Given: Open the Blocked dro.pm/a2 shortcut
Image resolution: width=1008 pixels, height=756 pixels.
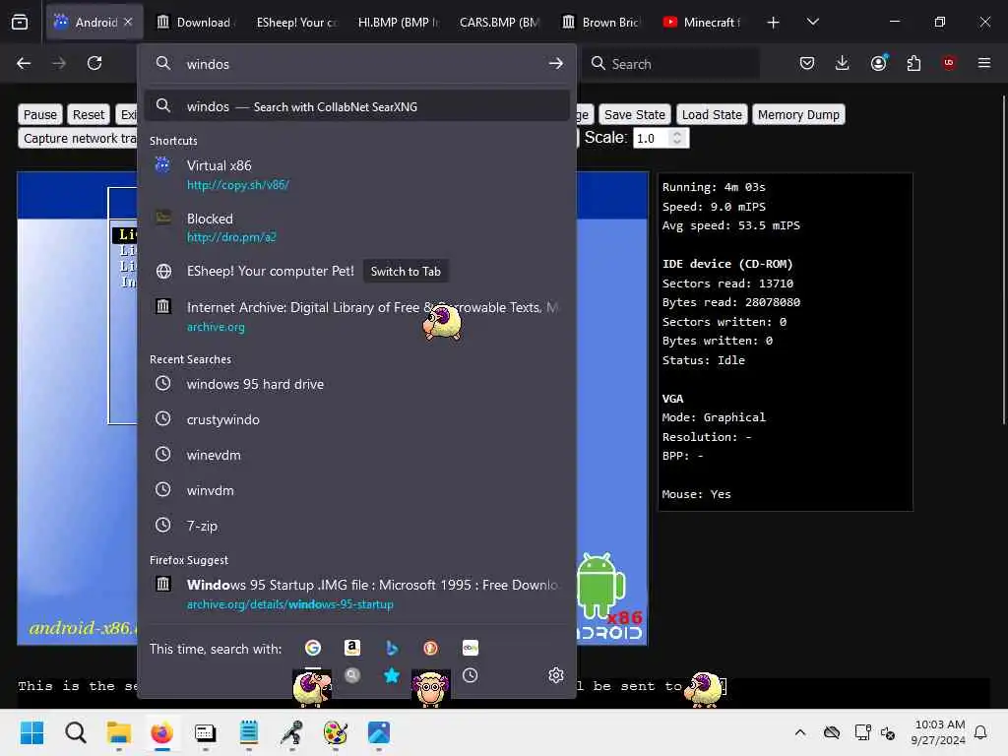Looking at the screenshot, I should [x=356, y=227].
